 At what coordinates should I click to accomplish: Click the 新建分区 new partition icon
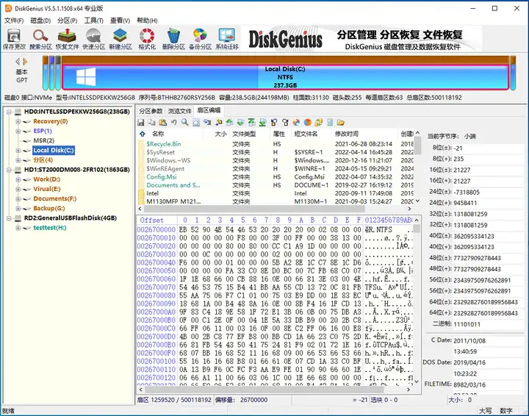(x=120, y=40)
